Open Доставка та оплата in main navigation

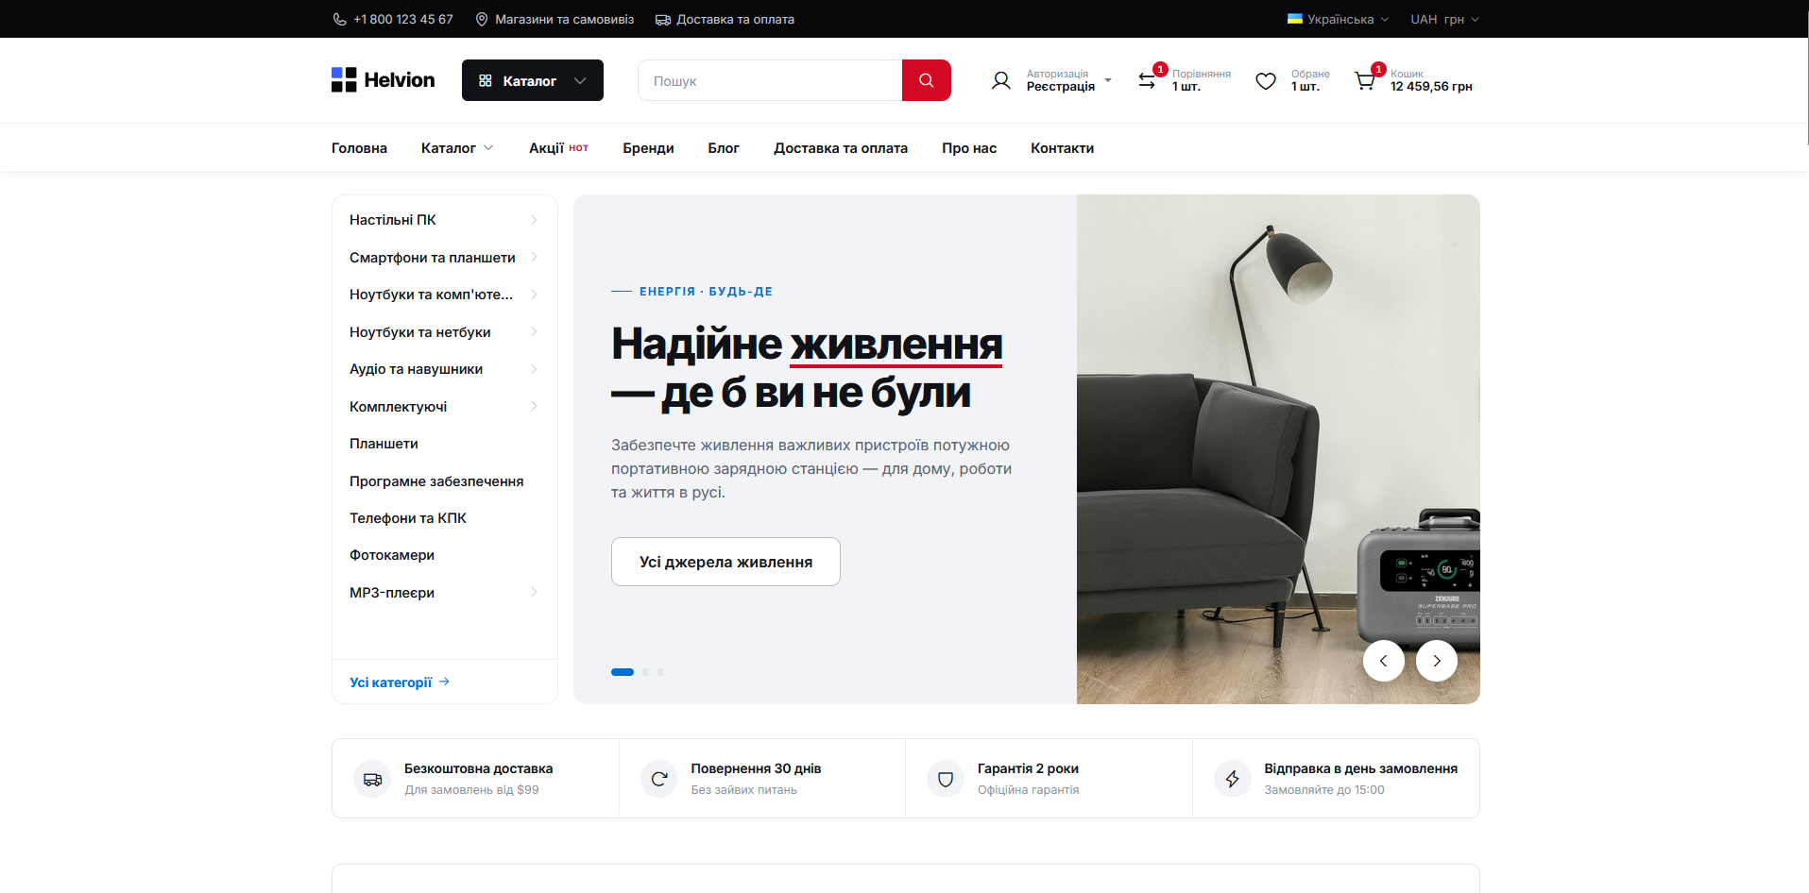click(x=841, y=148)
